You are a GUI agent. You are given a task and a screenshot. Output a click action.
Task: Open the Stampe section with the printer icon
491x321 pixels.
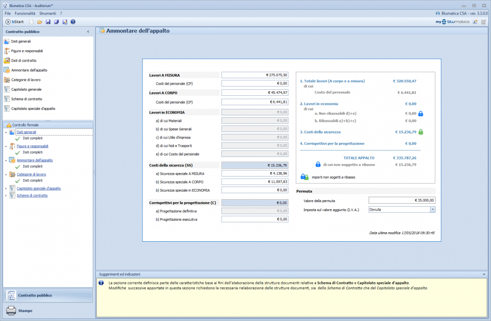[x=25, y=310]
